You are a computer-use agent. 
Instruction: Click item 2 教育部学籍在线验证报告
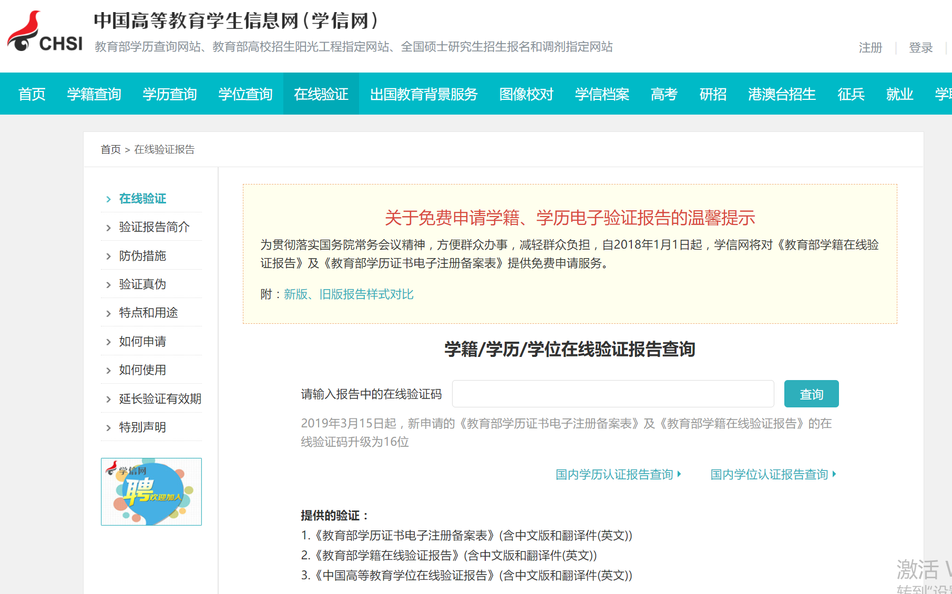point(448,556)
